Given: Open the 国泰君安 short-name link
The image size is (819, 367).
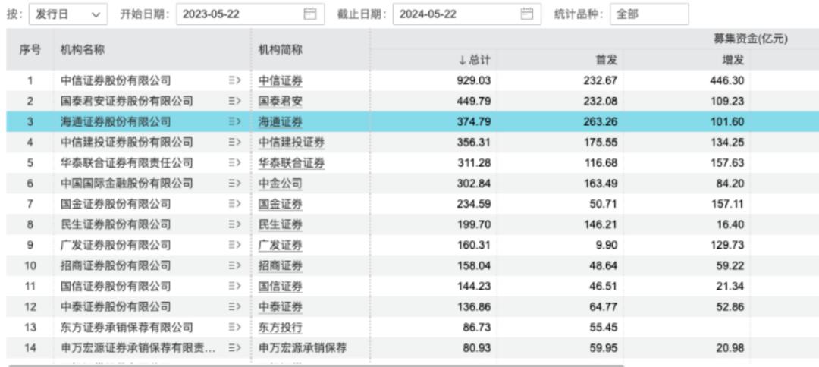Looking at the screenshot, I should pyautogui.click(x=281, y=102).
